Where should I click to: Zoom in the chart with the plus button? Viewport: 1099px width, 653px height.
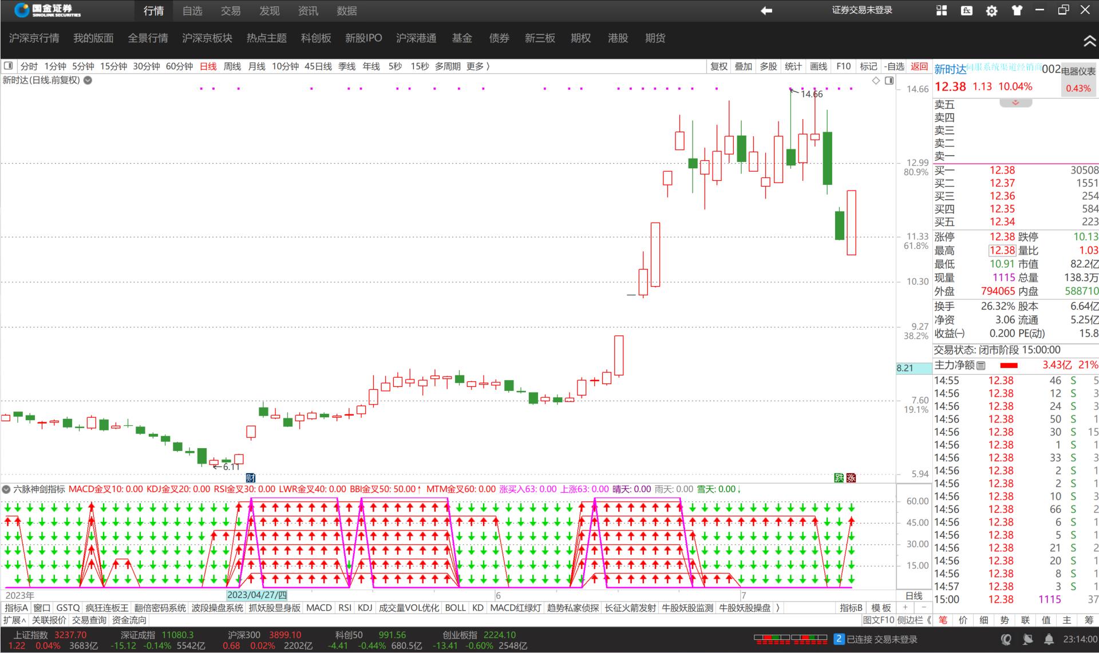click(905, 607)
